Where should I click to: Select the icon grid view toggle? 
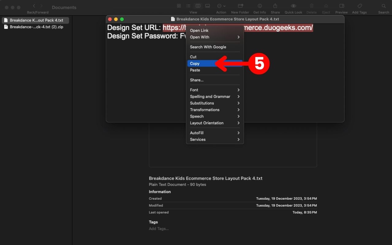(179, 6)
